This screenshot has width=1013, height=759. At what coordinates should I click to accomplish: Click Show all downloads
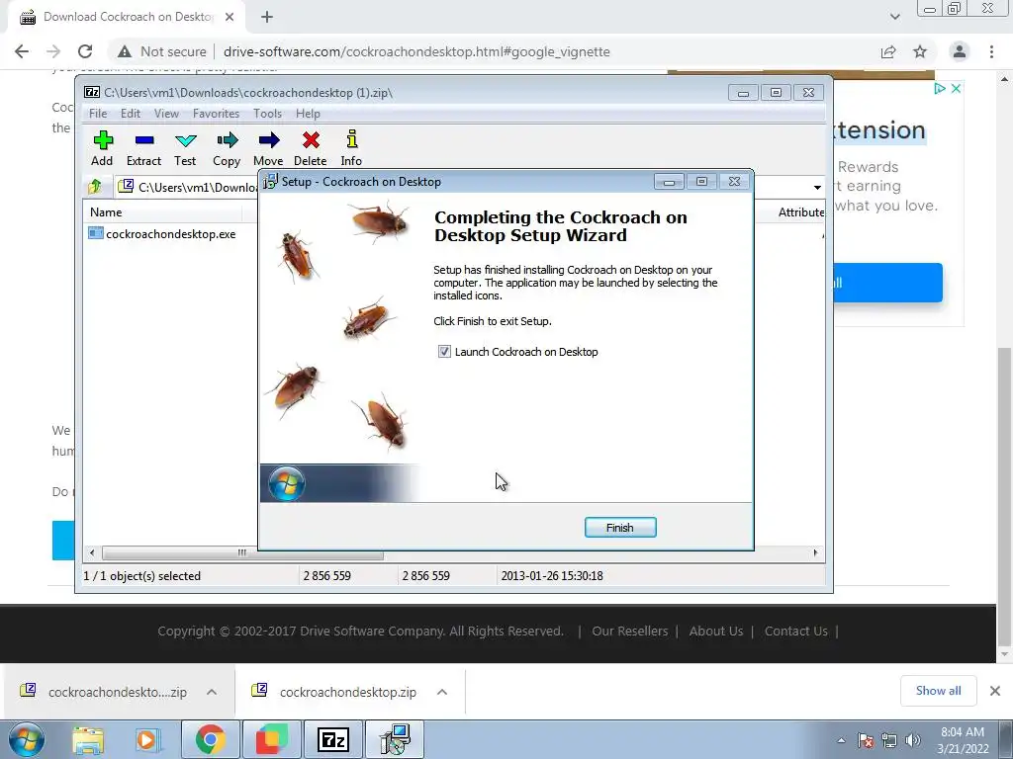pos(938,691)
